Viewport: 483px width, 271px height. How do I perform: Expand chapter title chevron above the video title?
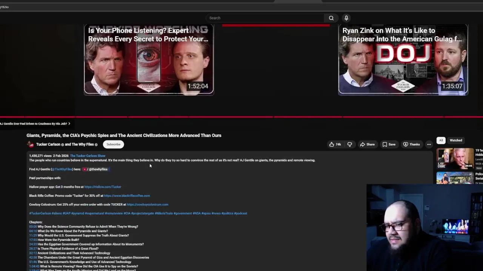click(x=69, y=124)
